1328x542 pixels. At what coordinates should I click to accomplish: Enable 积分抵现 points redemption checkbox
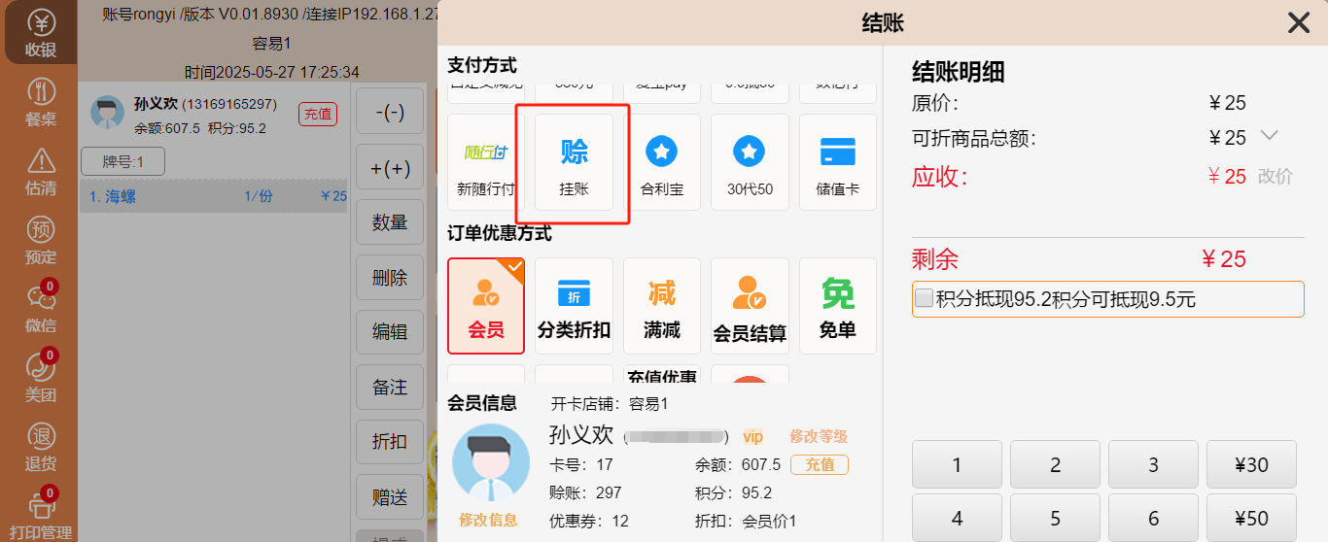point(925,299)
